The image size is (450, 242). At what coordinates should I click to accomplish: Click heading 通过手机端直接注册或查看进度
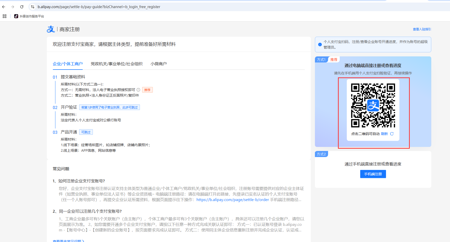pyautogui.click(x=373, y=164)
